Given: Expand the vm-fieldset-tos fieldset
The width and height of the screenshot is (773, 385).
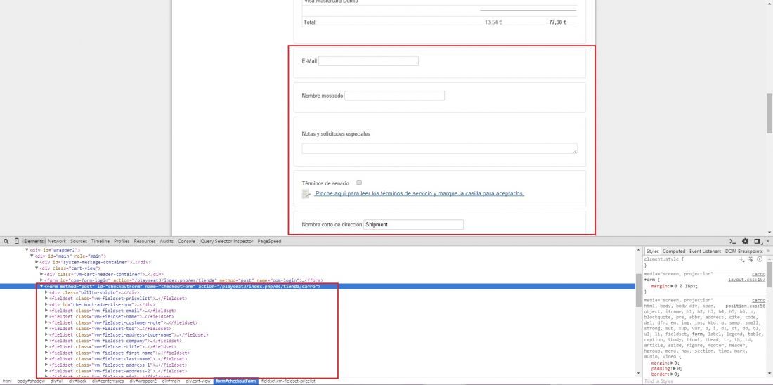Looking at the screenshot, I should [x=47, y=329].
